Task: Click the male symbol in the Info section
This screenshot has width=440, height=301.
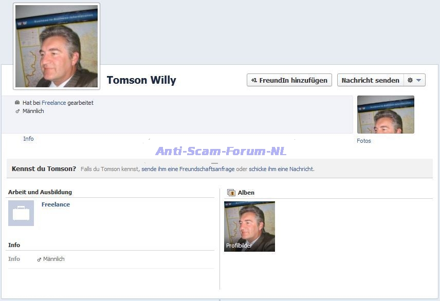Action: coord(39,259)
